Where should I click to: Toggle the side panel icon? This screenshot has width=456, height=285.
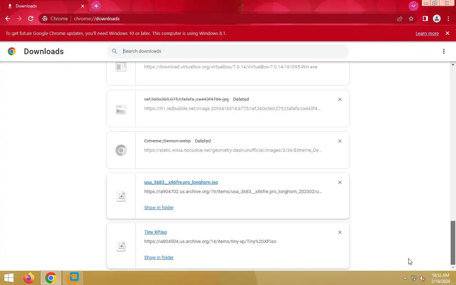[x=425, y=19]
